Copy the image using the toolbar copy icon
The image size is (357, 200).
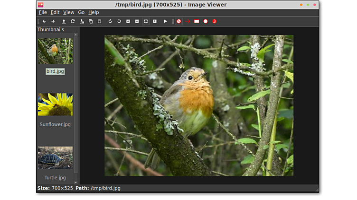pyautogui.click(x=91, y=21)
